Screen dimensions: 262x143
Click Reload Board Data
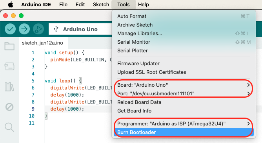click(184, 102)
